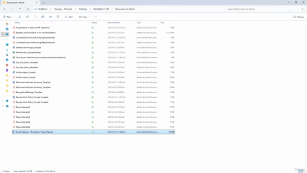This screenshot has height=173, width=307.
Task: Select RecognitionMessage_Template file
Action: click(29, 92)
